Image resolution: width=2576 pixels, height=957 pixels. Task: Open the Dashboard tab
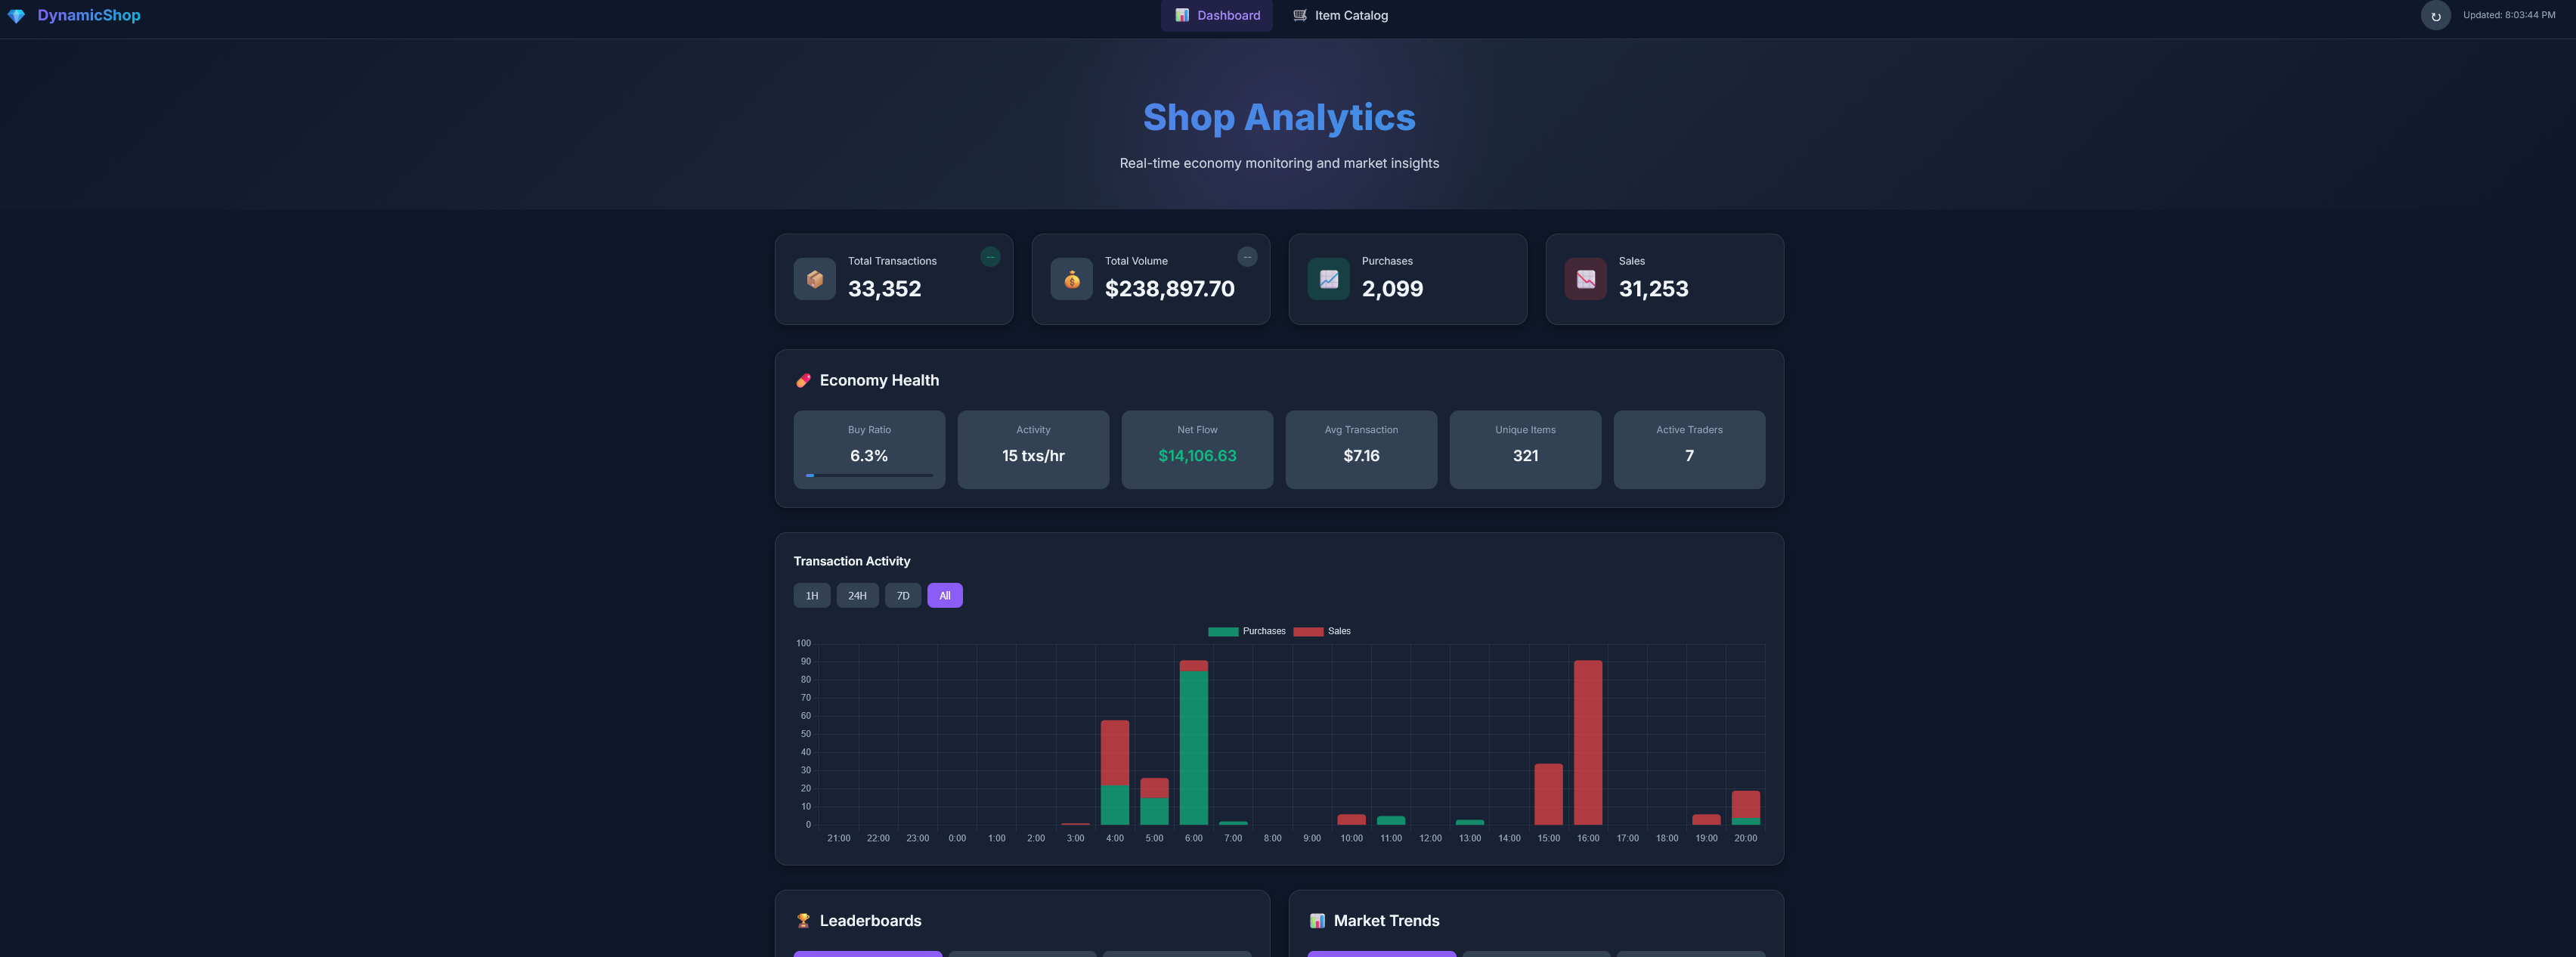click(1217, 16)
